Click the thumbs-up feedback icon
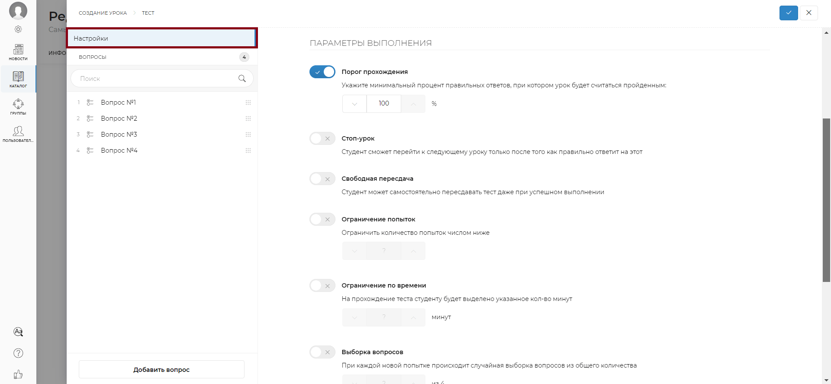 [x=18, y=374]
